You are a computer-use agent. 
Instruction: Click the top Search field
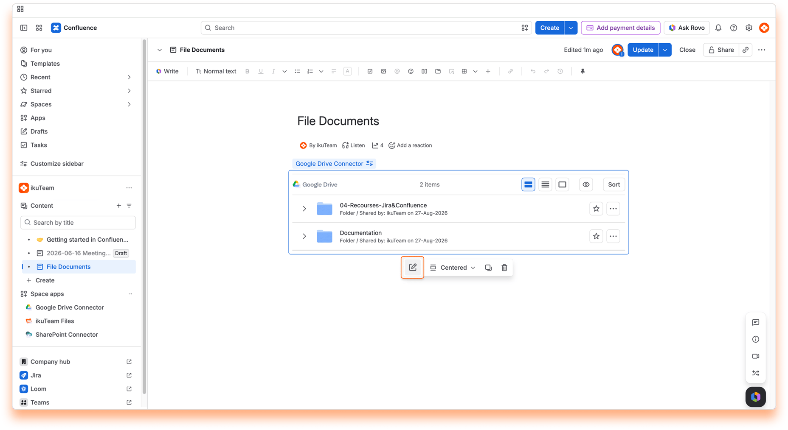tap(366, 28)
